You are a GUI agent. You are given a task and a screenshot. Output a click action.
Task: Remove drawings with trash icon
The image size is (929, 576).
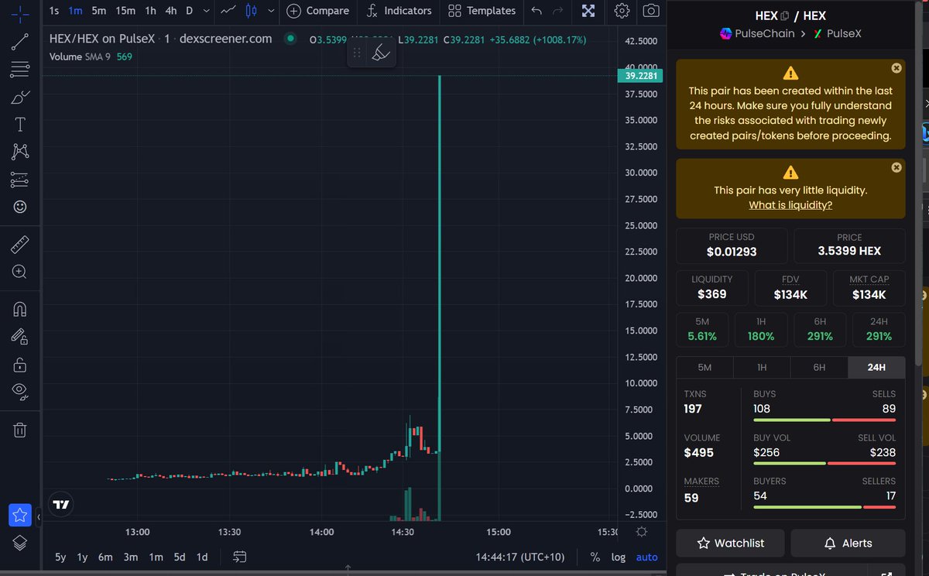pyautogui.click(x=20, y=430)
